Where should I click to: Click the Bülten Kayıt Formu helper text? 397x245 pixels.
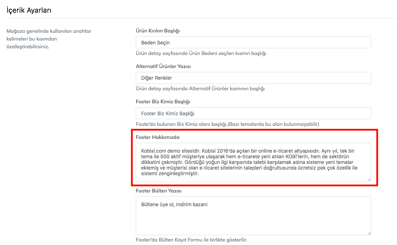point(191,240)
